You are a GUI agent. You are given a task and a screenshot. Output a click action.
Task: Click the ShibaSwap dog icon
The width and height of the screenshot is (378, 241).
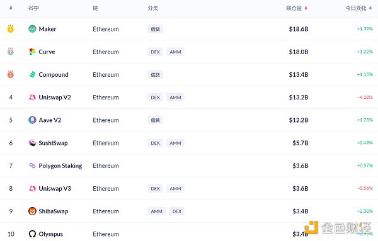point(32,211)
